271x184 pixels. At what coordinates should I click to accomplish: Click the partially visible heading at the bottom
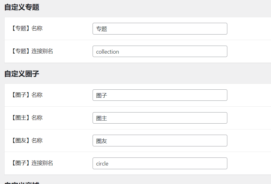(x=22, y=183)
